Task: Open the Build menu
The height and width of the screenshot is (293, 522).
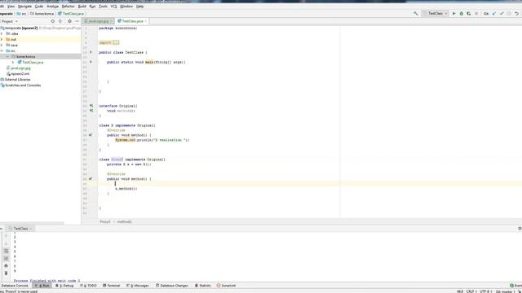Action: (82, 7)
